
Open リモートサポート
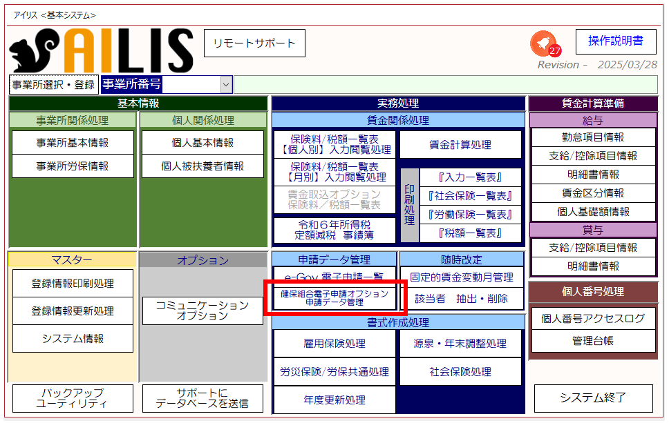(254, 43)
